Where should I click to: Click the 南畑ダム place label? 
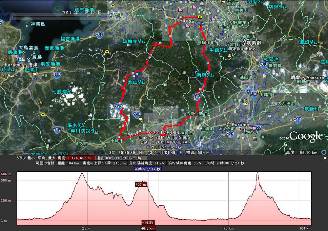pyautogui.click(x=205, y=75)
